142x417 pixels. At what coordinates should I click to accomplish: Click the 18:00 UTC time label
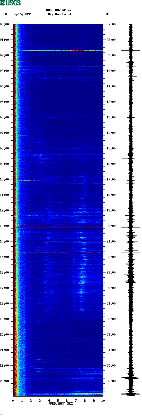(x=111, y=195)
